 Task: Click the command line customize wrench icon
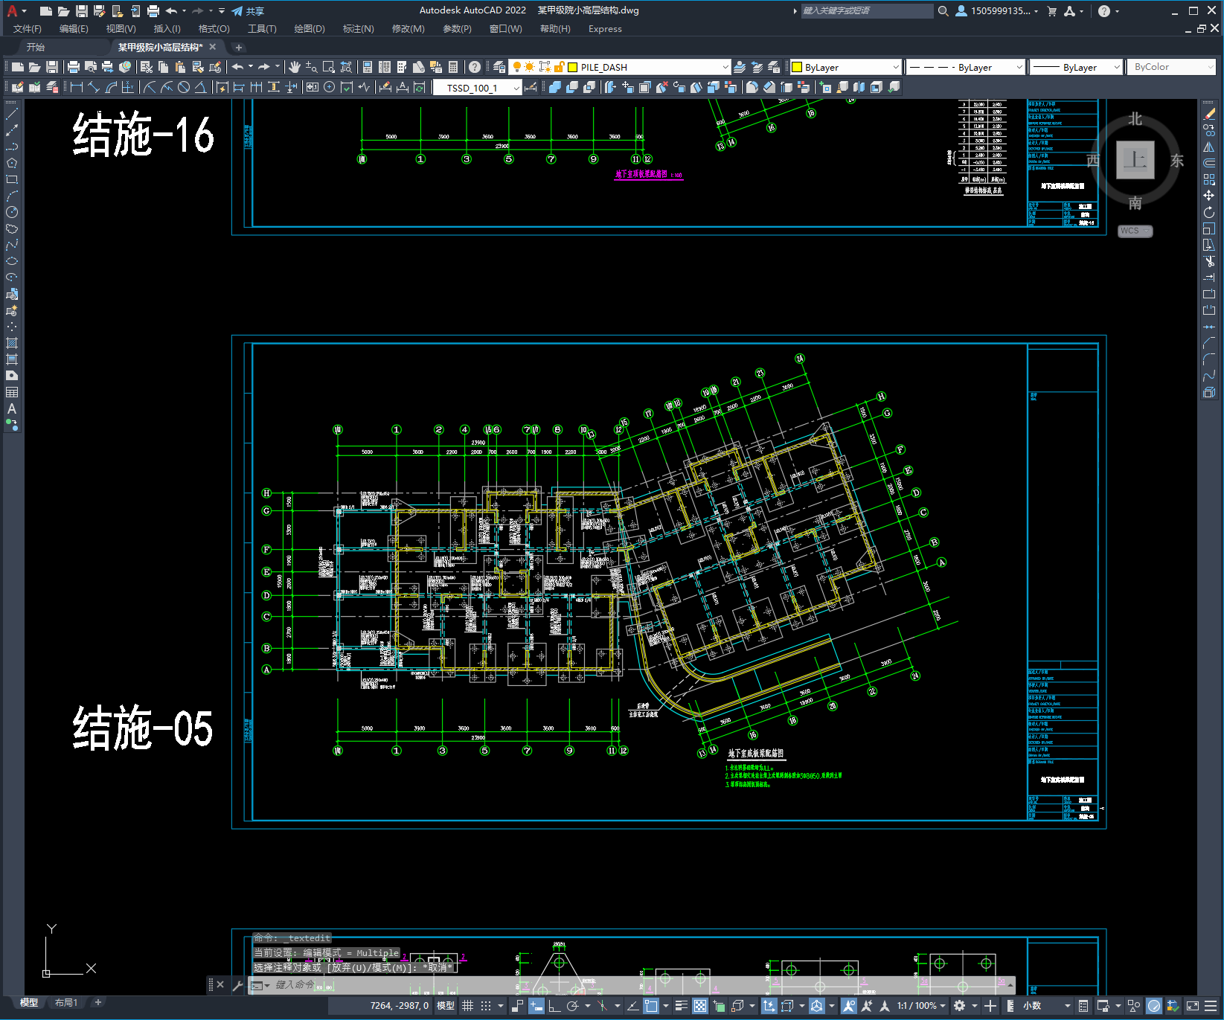click(238, 985)
